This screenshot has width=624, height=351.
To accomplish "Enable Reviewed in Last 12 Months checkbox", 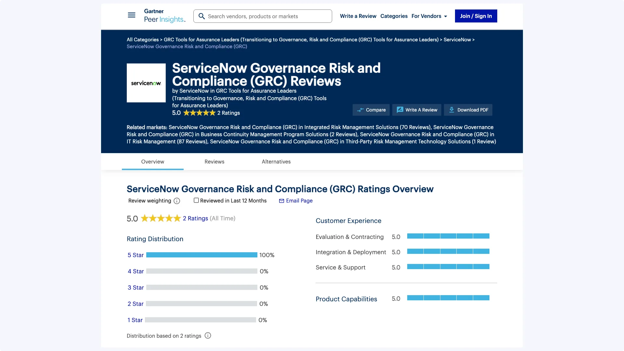I will tap(196, 201).
